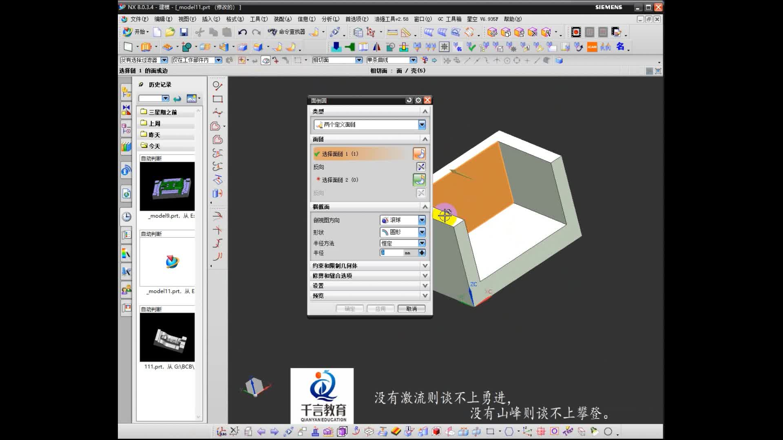The image size is (783, 440).
Task: Click the Cancel (取消) button
Action: click(411, 309)
